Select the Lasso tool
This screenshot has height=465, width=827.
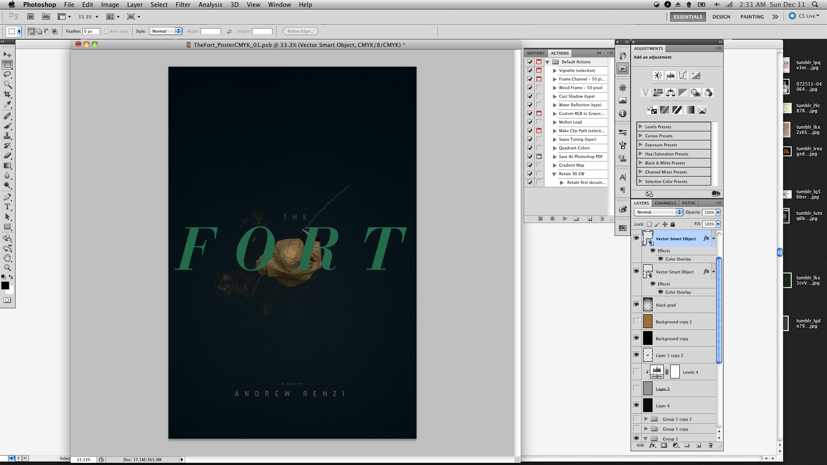tap(7, 74)
